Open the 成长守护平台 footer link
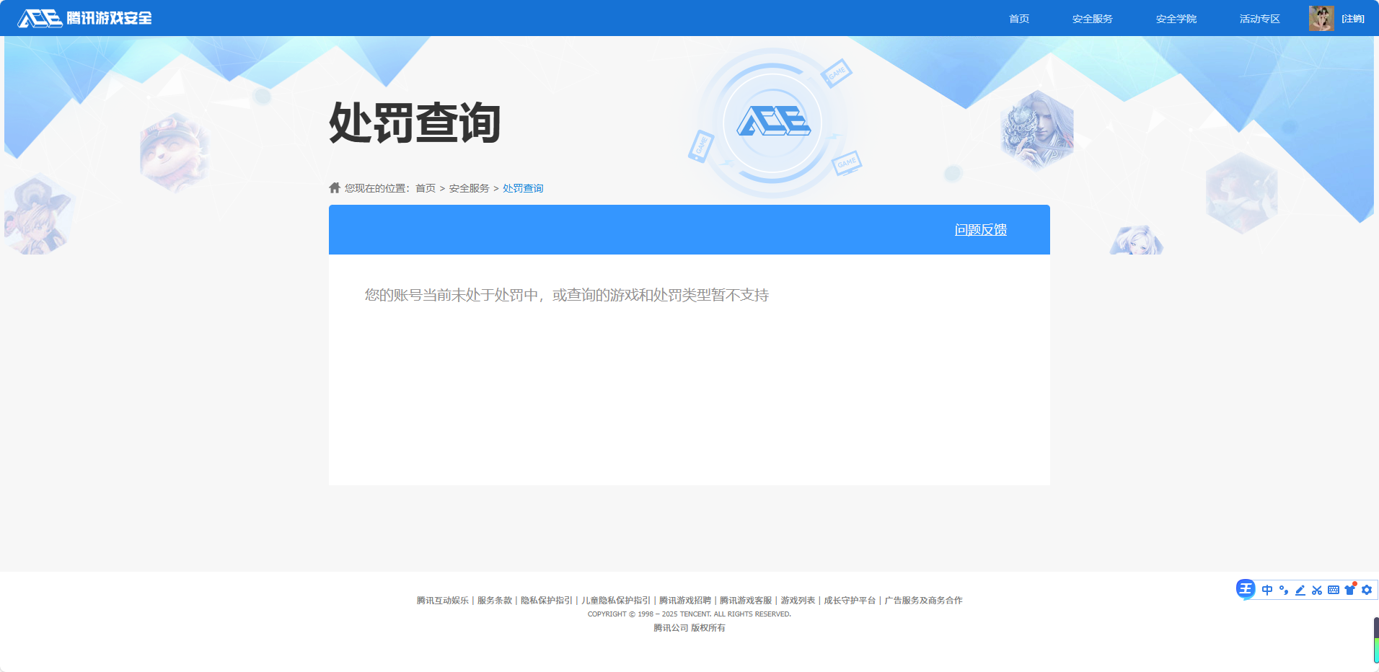1379x672 pixels. click(x=848, y=600)
